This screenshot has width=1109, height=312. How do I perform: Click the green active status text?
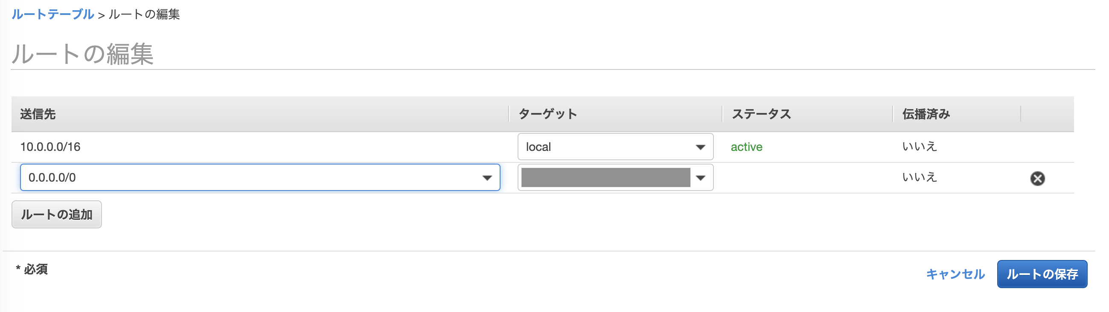(747, 147)
